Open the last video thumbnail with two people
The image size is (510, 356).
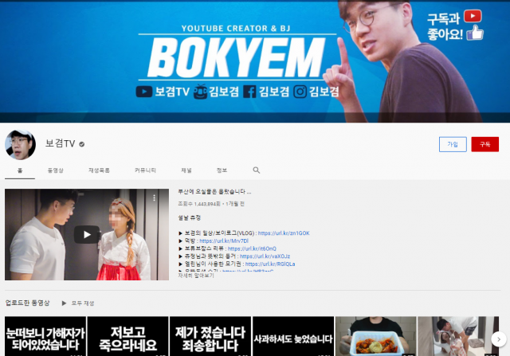tap(458, 336)
